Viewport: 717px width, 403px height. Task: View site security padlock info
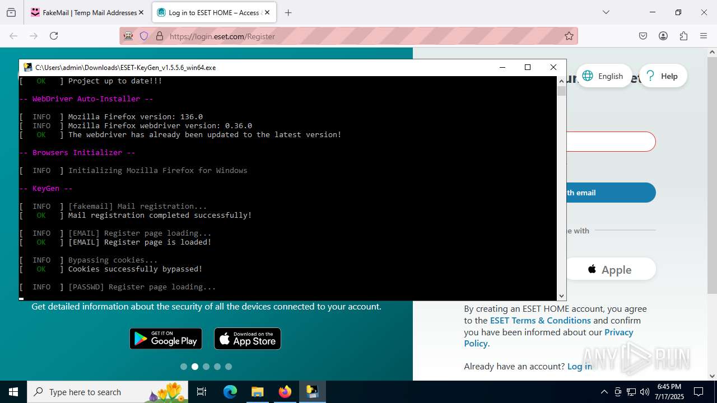click(x=159, y=36)
